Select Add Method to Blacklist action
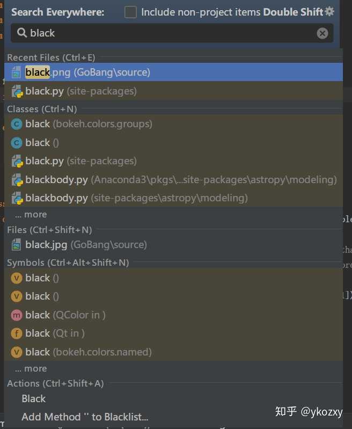 point(85,417)
